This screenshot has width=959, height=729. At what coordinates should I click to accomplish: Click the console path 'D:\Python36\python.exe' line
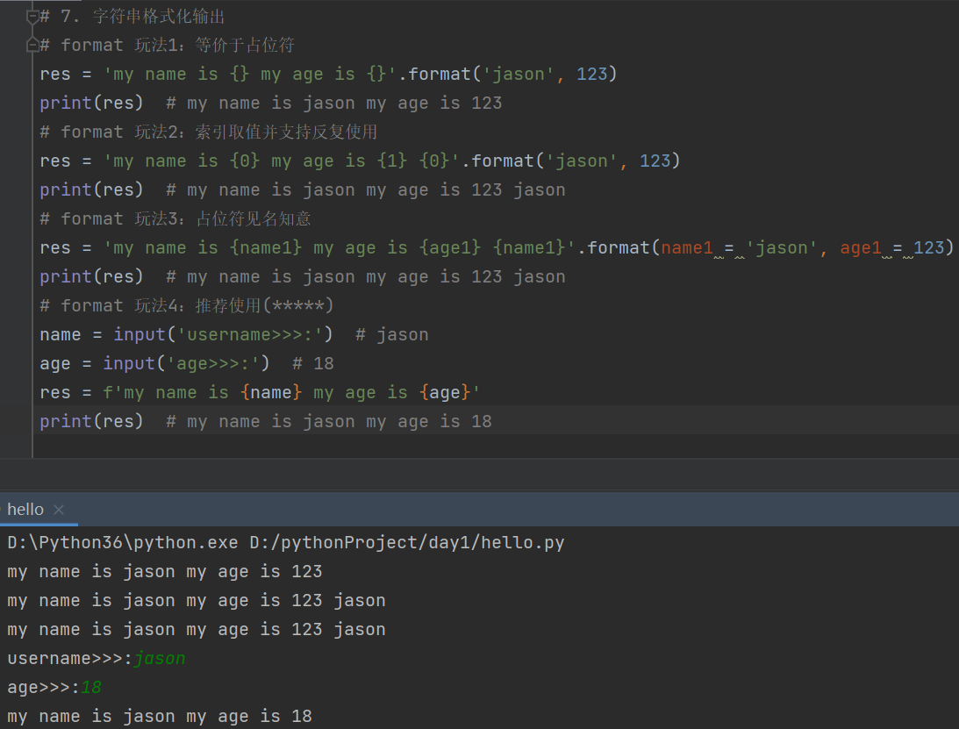[x=286, y=542]
